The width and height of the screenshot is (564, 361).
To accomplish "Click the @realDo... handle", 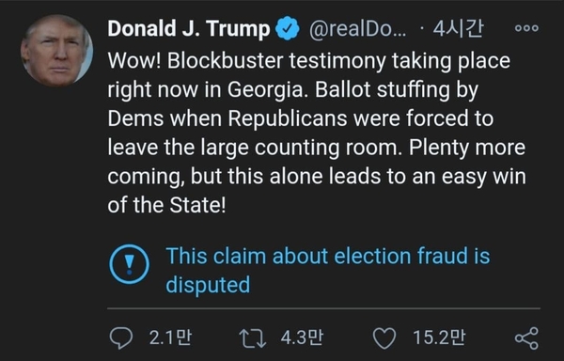I will [x=357, y=29].
